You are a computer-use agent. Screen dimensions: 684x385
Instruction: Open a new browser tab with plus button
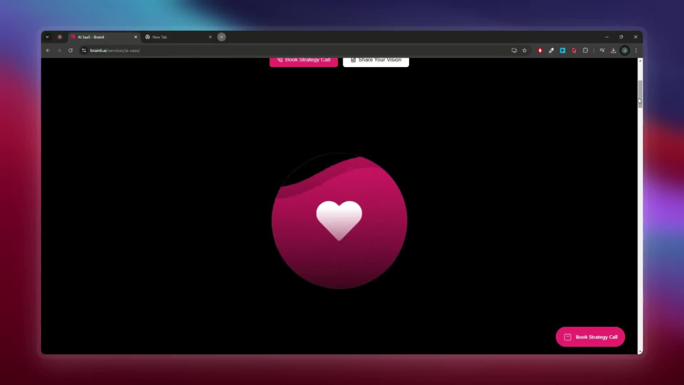tap(222, 37)
